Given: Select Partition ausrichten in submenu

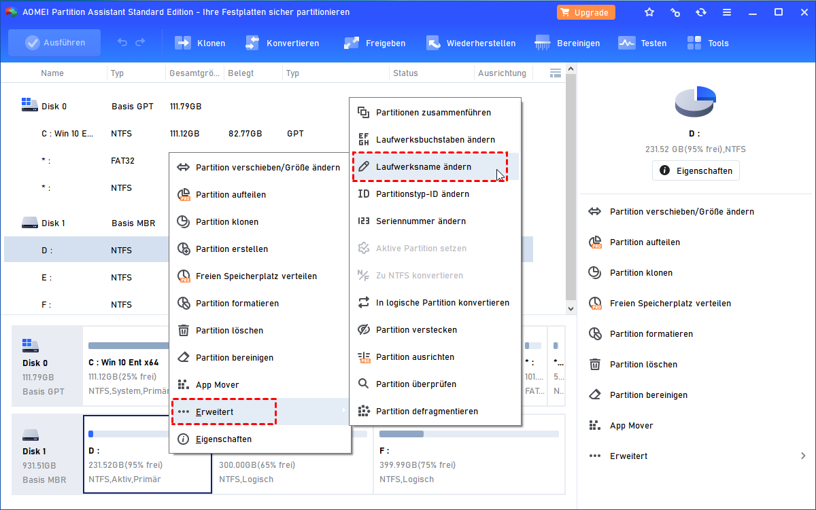Looking at the screenshot, I should pyautogui.click(x=435, y=357).
